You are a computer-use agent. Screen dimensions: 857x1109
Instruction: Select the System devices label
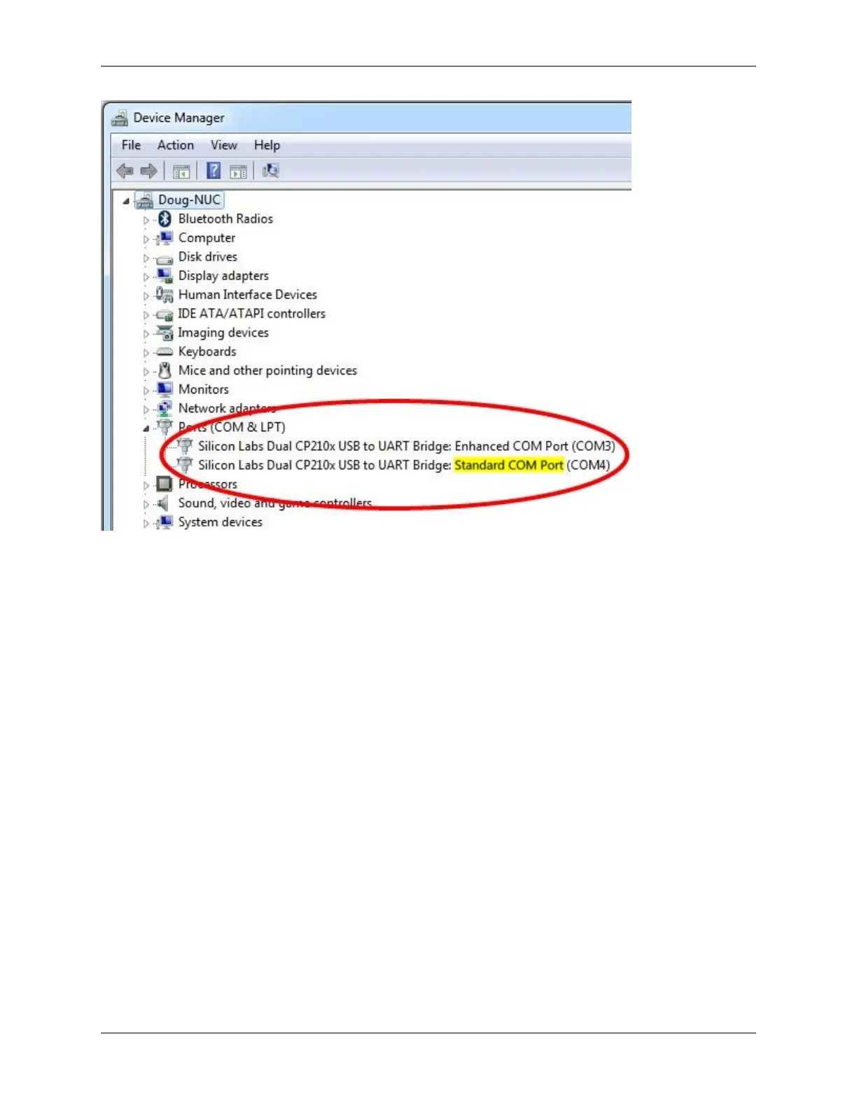[x=221, y=522]
